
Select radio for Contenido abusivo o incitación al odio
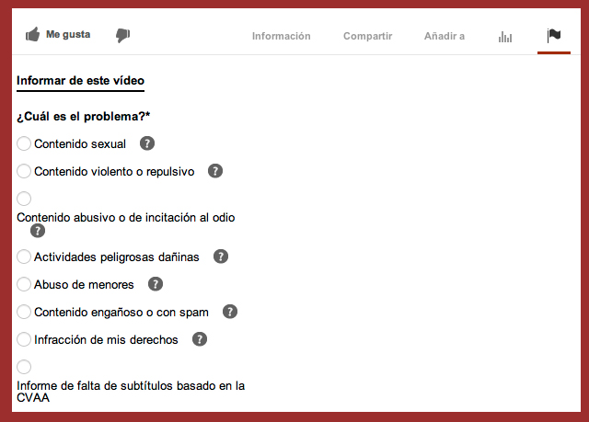pos(24,199)
